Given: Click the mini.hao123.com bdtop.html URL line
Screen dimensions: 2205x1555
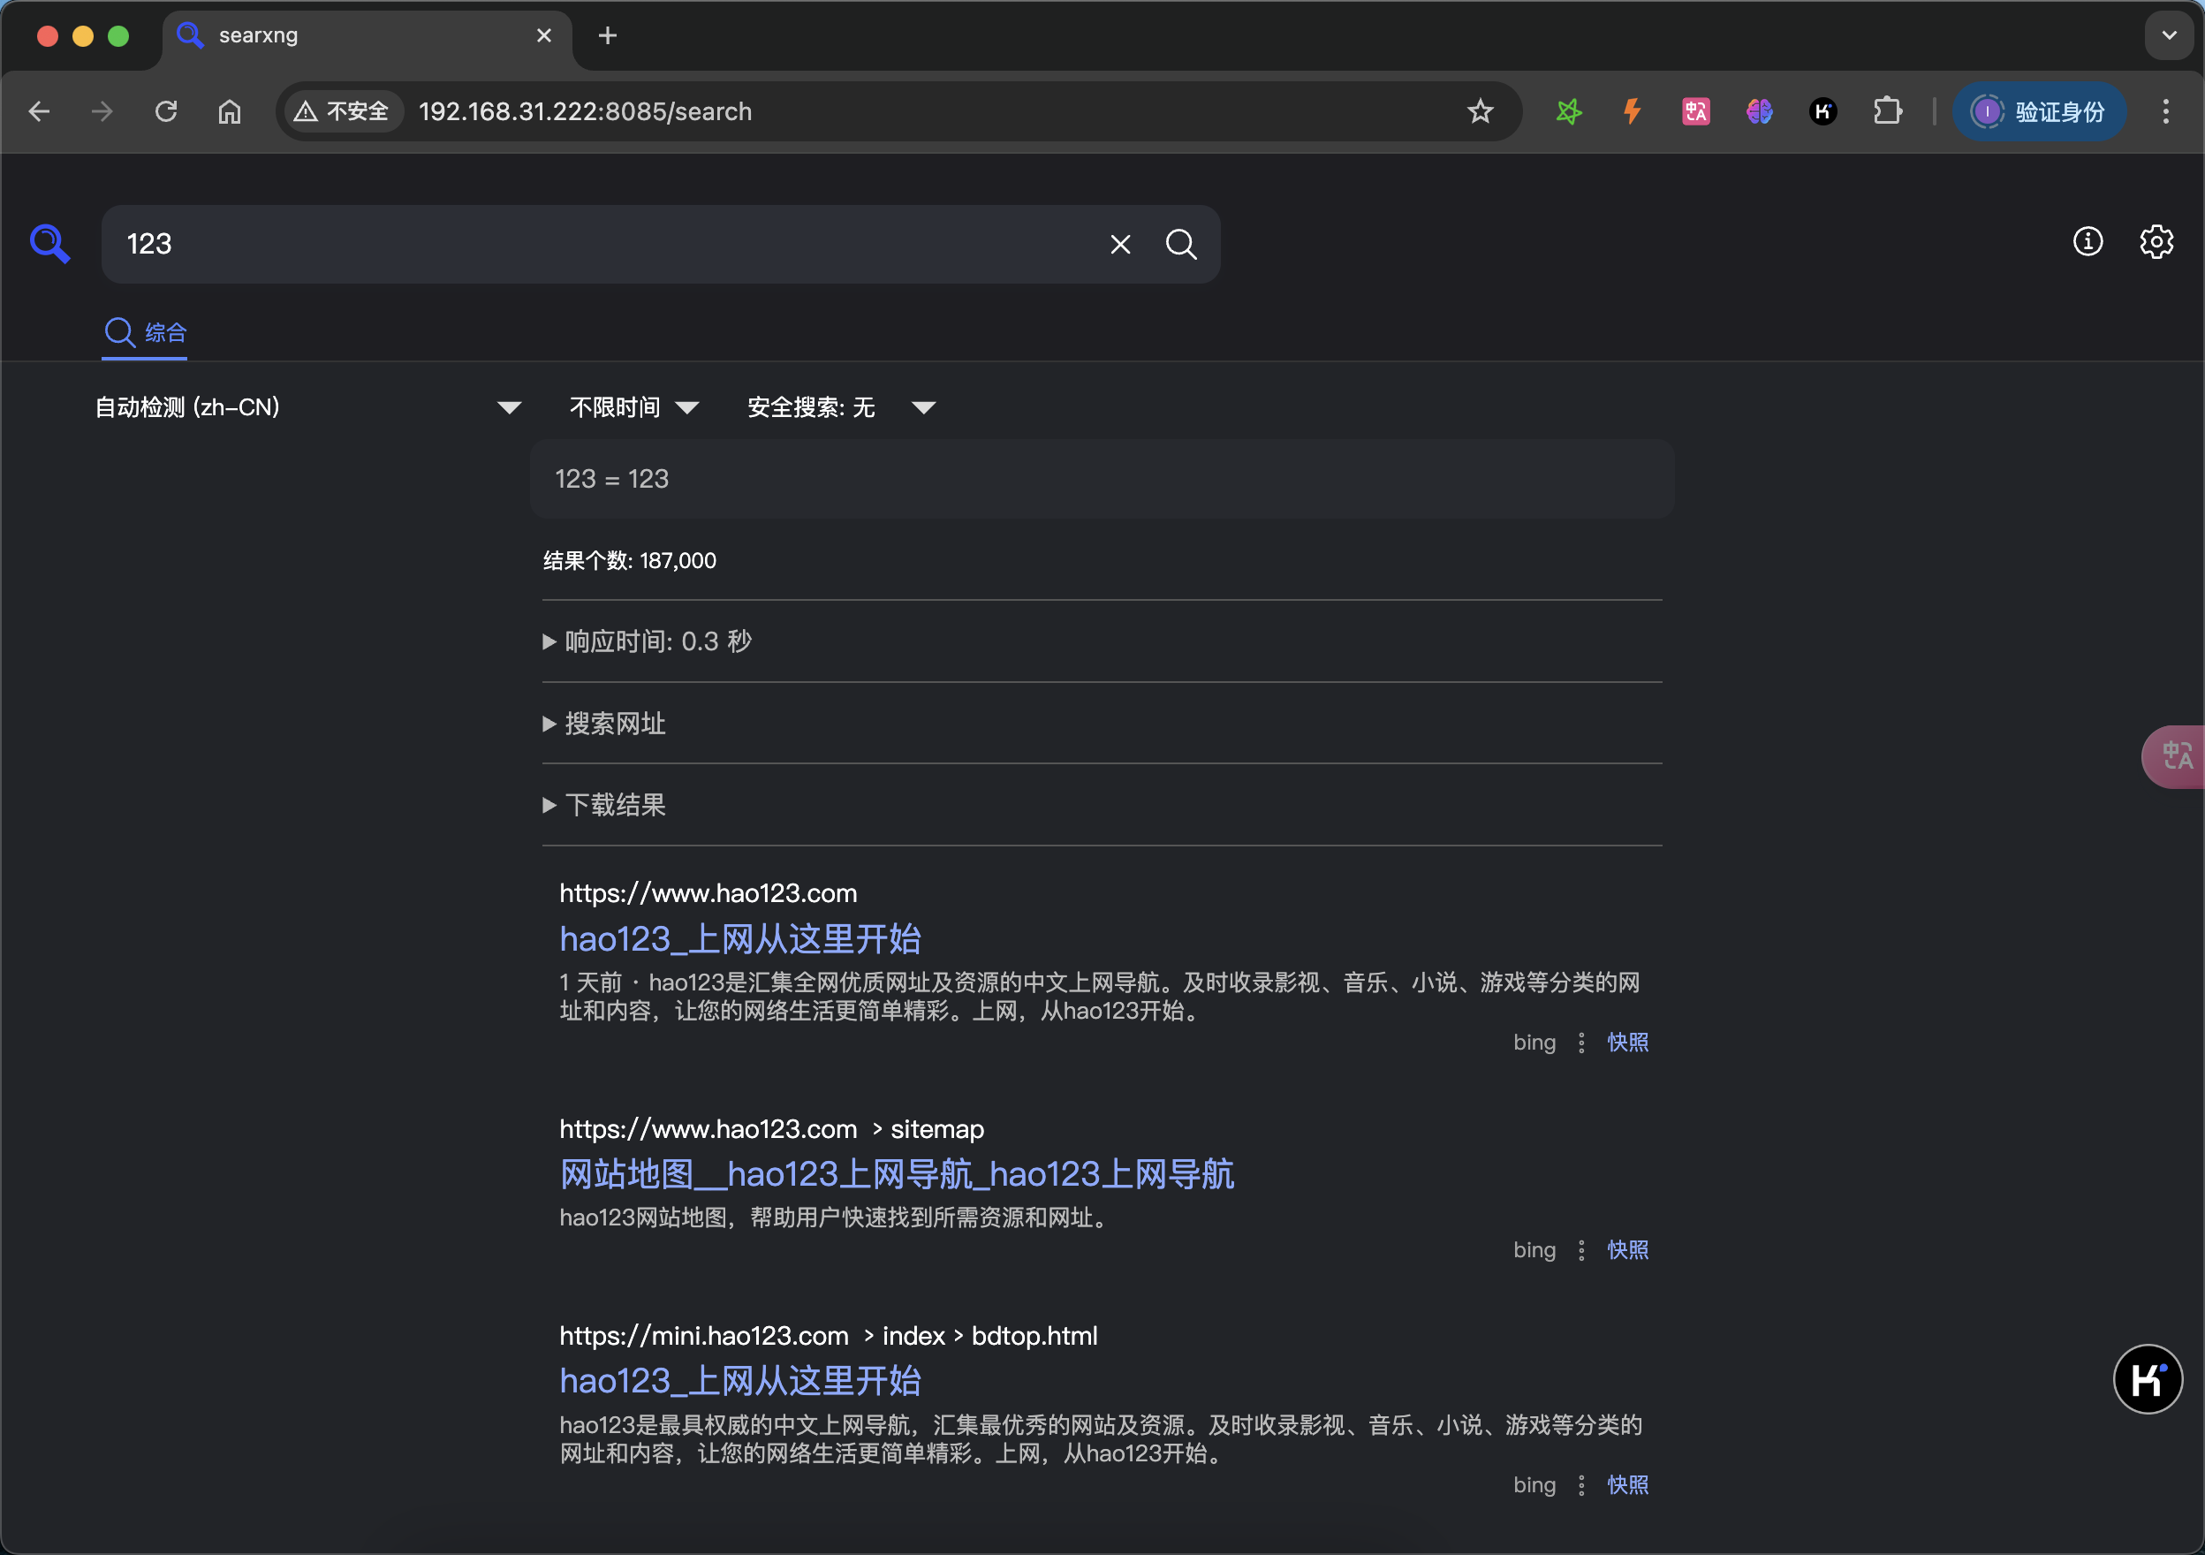Looking at the screenshot, I should point(828,1335).
